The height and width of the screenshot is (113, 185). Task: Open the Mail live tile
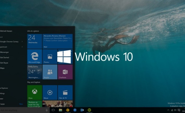tap(58, 41)
